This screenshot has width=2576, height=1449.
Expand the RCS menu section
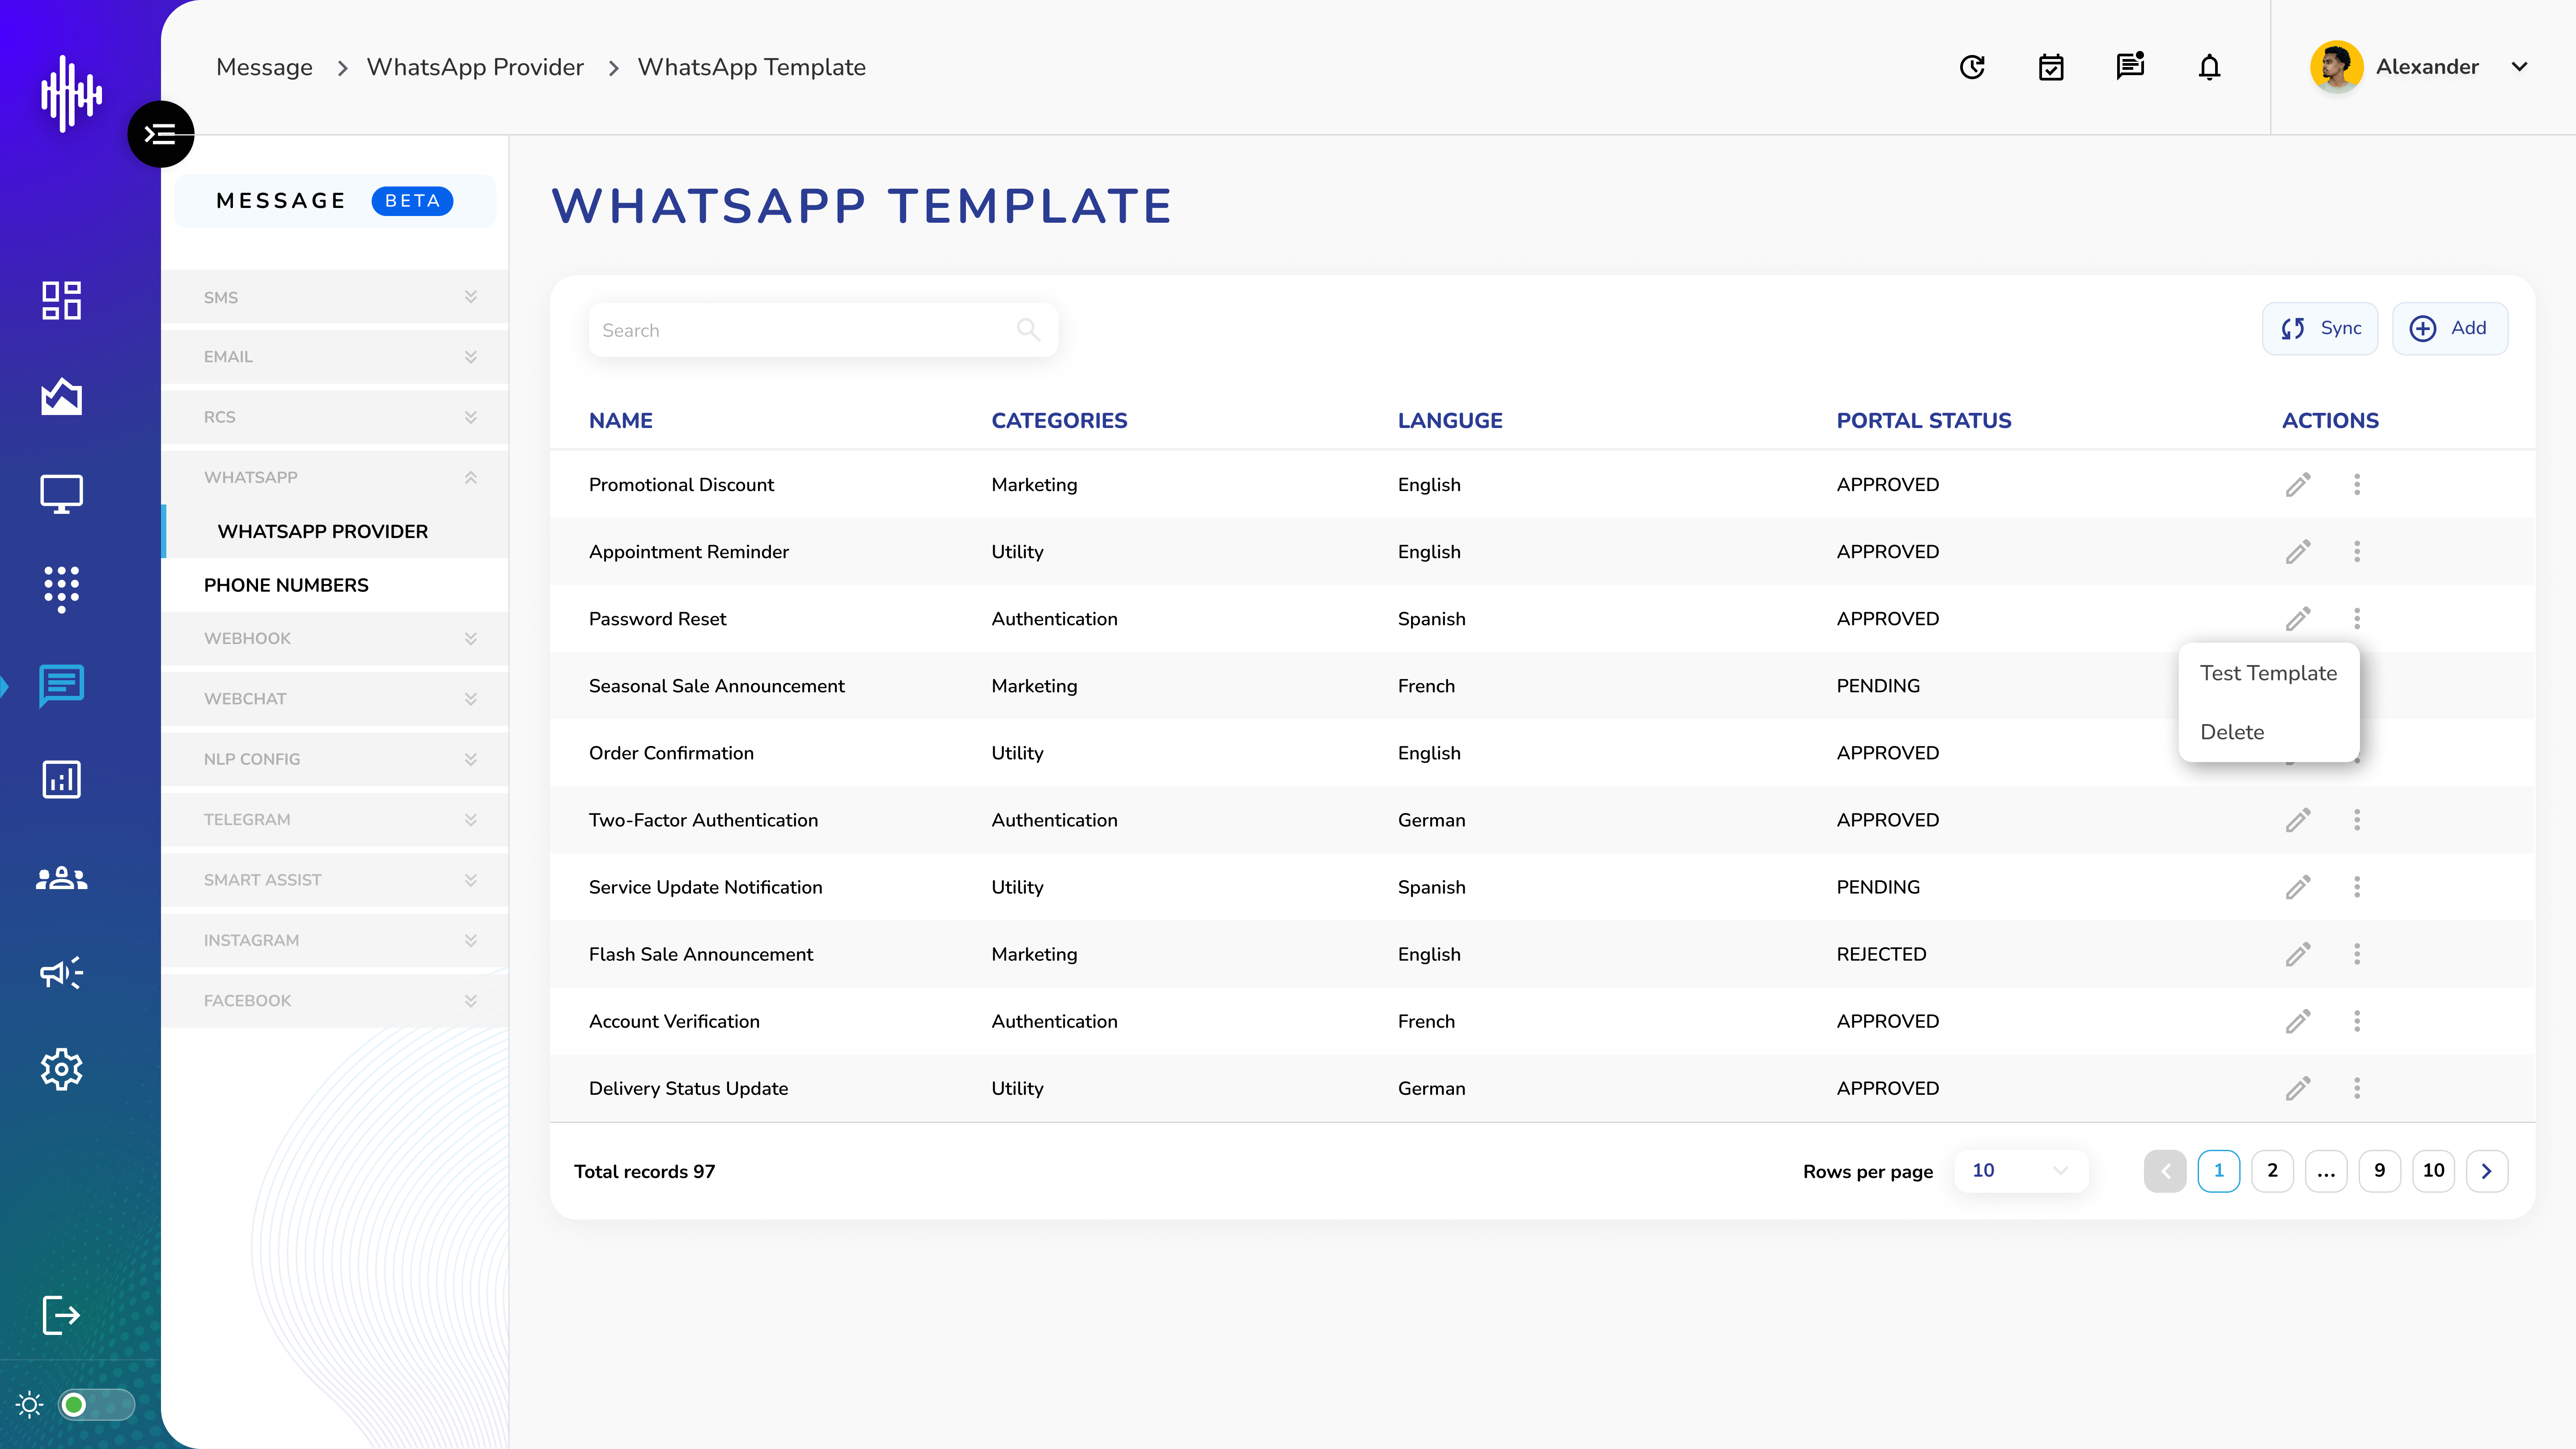coord(335,417)
